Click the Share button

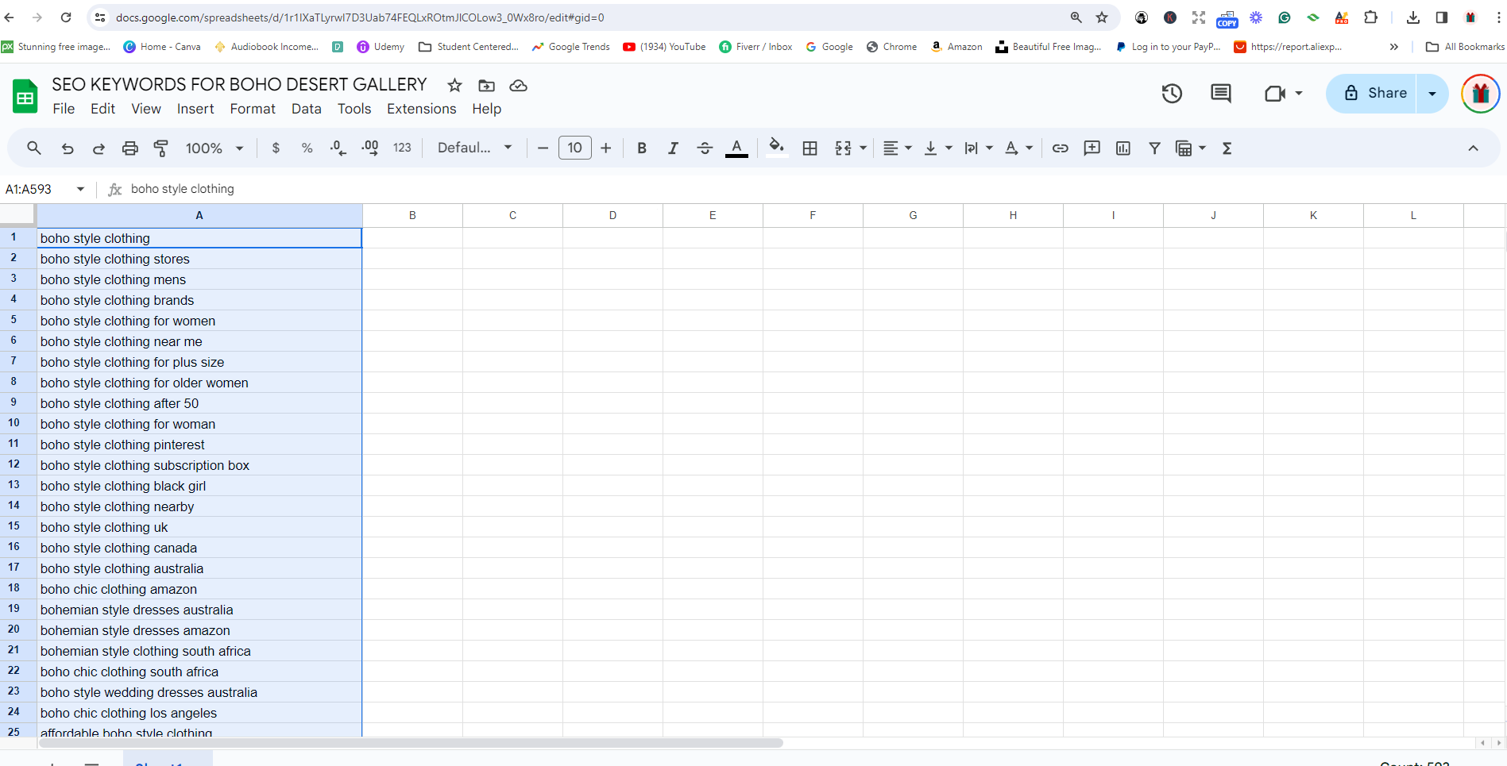tap(1372, 93)
